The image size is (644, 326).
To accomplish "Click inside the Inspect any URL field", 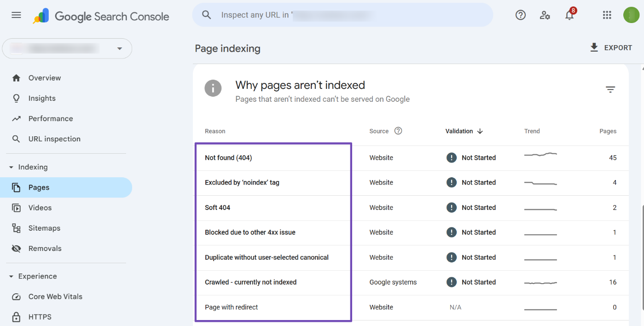I will [x=342, y=15].
